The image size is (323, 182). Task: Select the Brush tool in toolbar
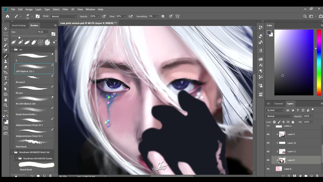pos(6,56)
